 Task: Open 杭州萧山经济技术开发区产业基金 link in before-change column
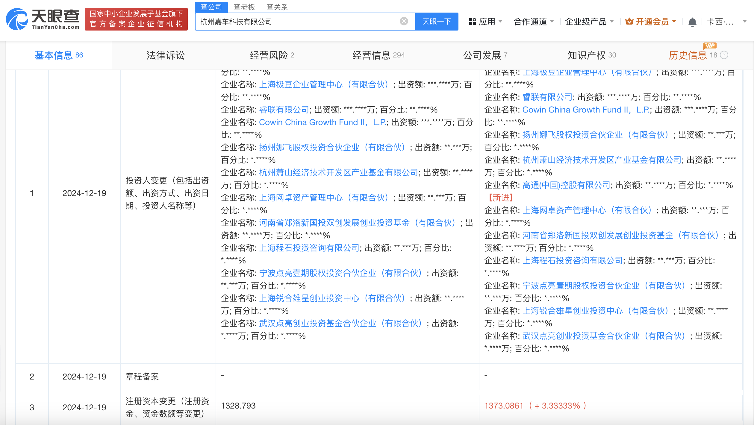pyautogui.click(x=338, y=173)
